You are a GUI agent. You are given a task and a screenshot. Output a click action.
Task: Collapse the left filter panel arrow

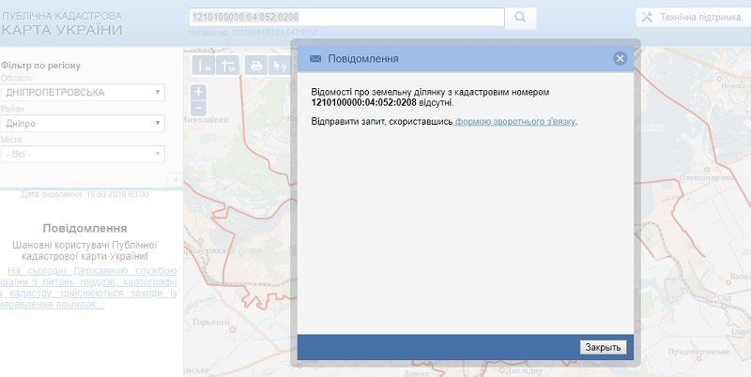tap(176, 179)
